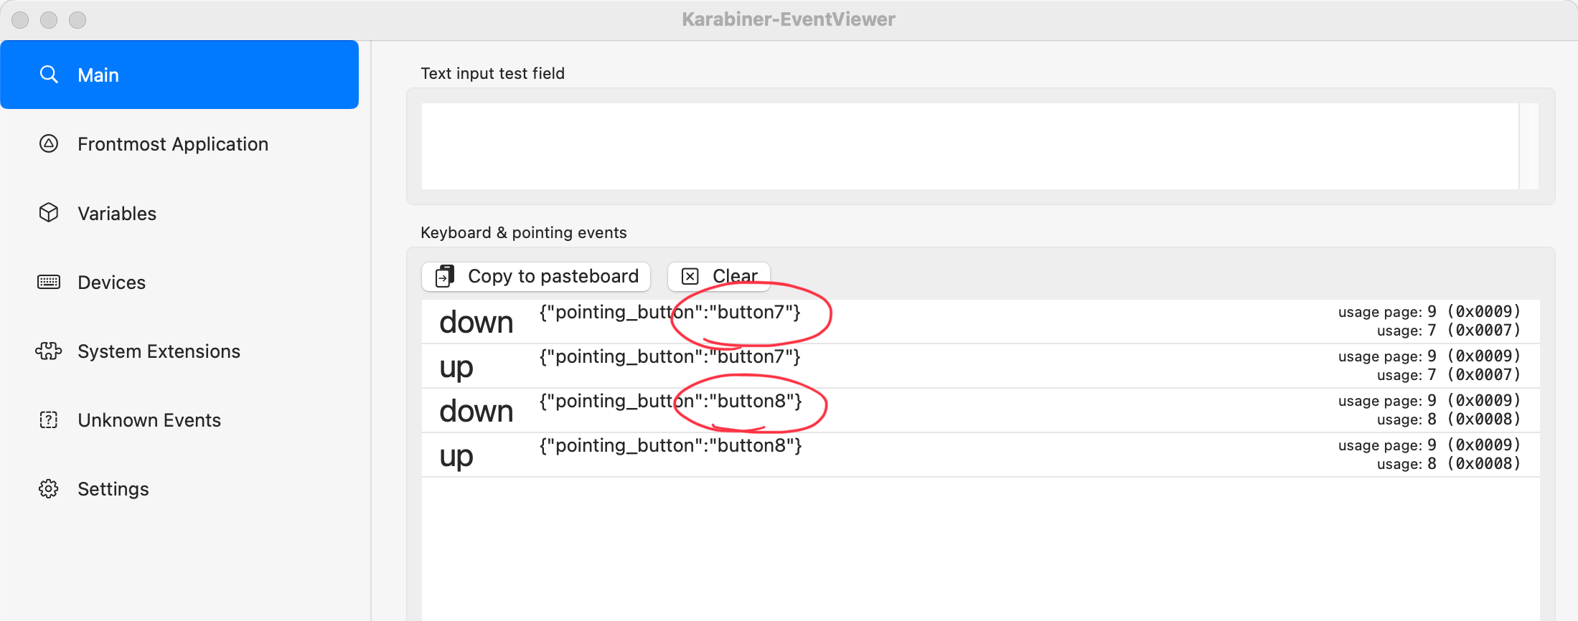
Task: Click the Unknown Events question mark icon
Action: coord(48,419)
